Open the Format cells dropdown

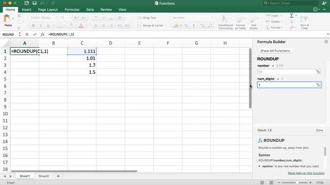coord(282,27)
